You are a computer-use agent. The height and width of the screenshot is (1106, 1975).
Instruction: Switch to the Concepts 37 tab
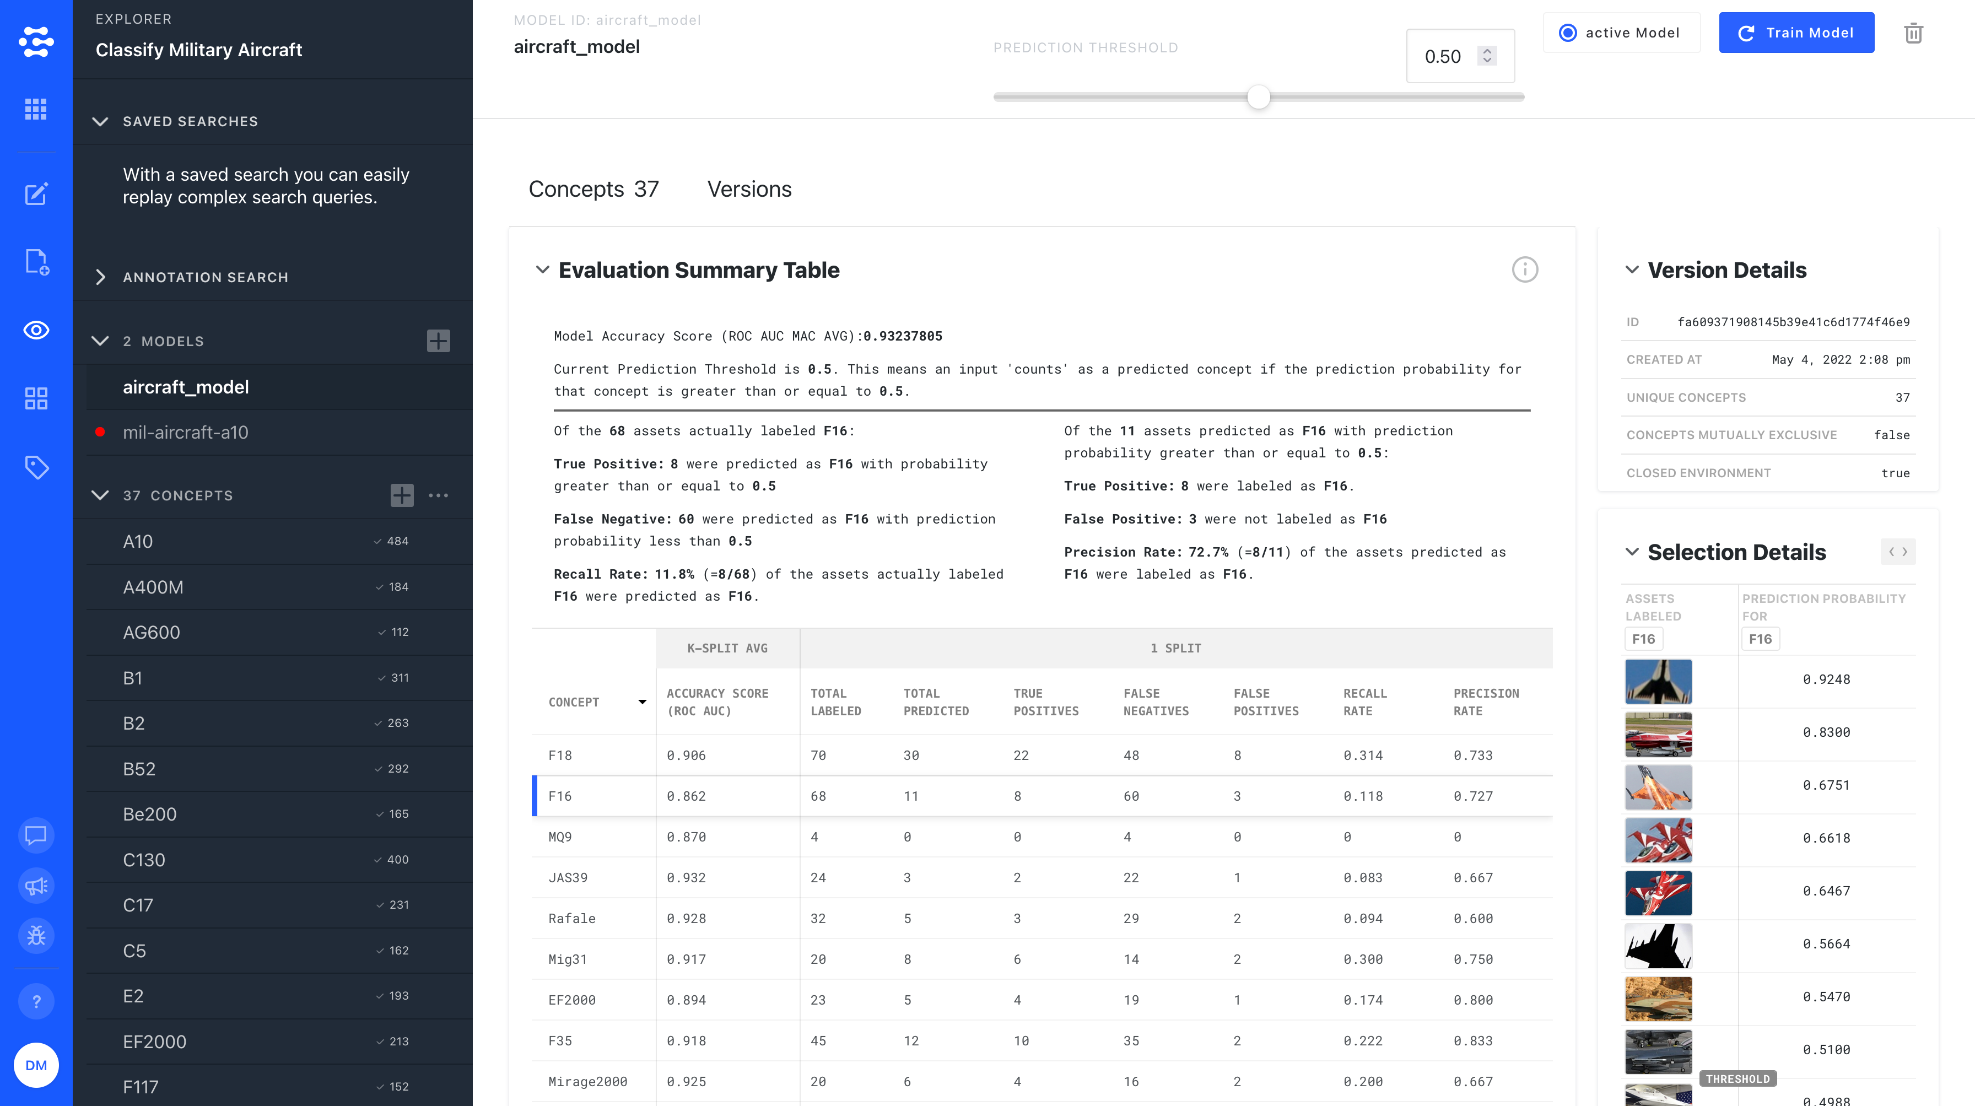coord(593,190)
